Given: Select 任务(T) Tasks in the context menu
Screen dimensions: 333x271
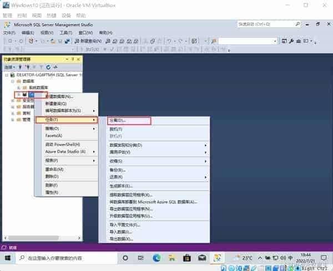Looking at the screenshot, I should click(x=67, y=120).
